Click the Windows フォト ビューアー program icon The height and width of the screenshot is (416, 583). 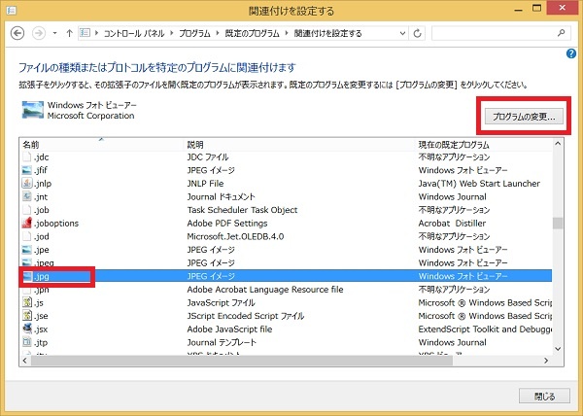pyautogui.click(x=33, y=110)
